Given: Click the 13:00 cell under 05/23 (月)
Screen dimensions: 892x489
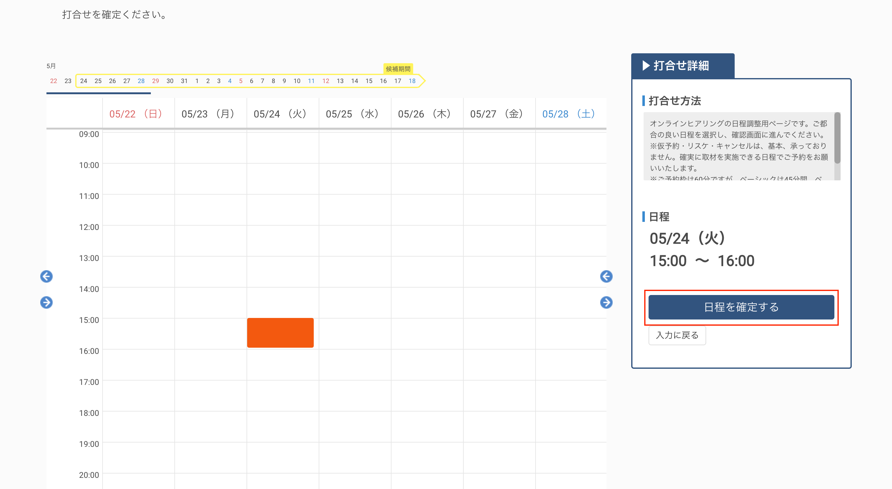Looking at the screenshot, I should (x=211, y=271).
